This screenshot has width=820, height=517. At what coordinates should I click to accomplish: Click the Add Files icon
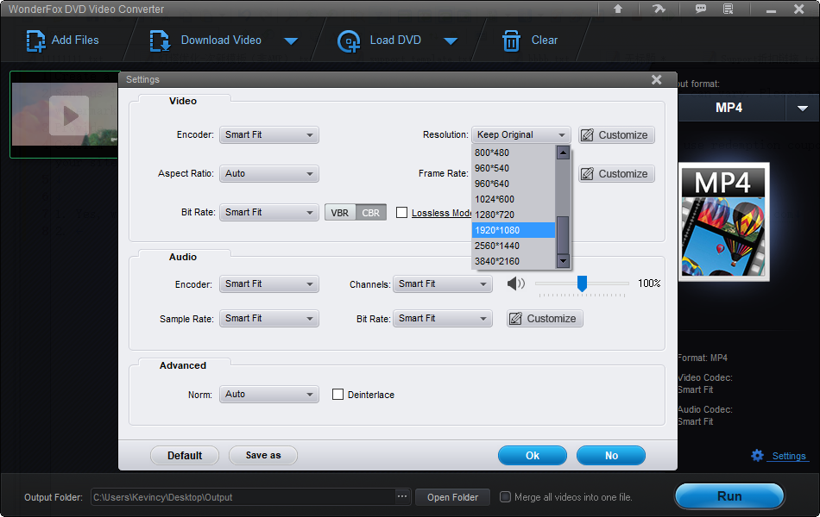pyautogui.click(x=36, y=40)
